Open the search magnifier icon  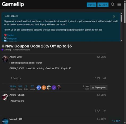(x=113, y=5)
